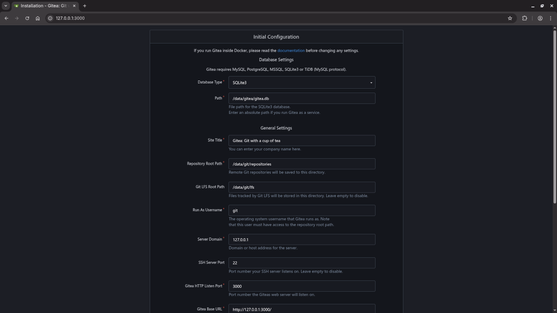
Task: Open the tab search dropdown arrow
Action: click(6, 6)
